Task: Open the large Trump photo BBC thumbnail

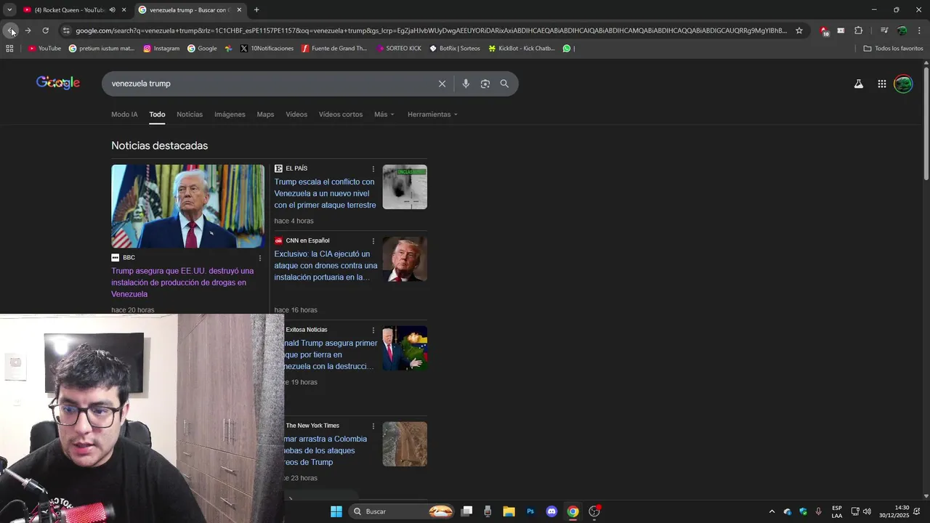Action: click(x=188, y=206)
